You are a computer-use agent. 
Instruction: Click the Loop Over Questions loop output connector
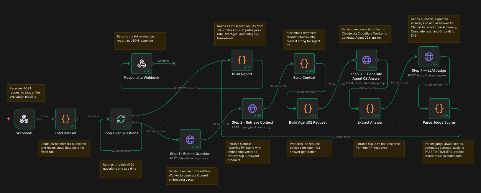point(131,122)
